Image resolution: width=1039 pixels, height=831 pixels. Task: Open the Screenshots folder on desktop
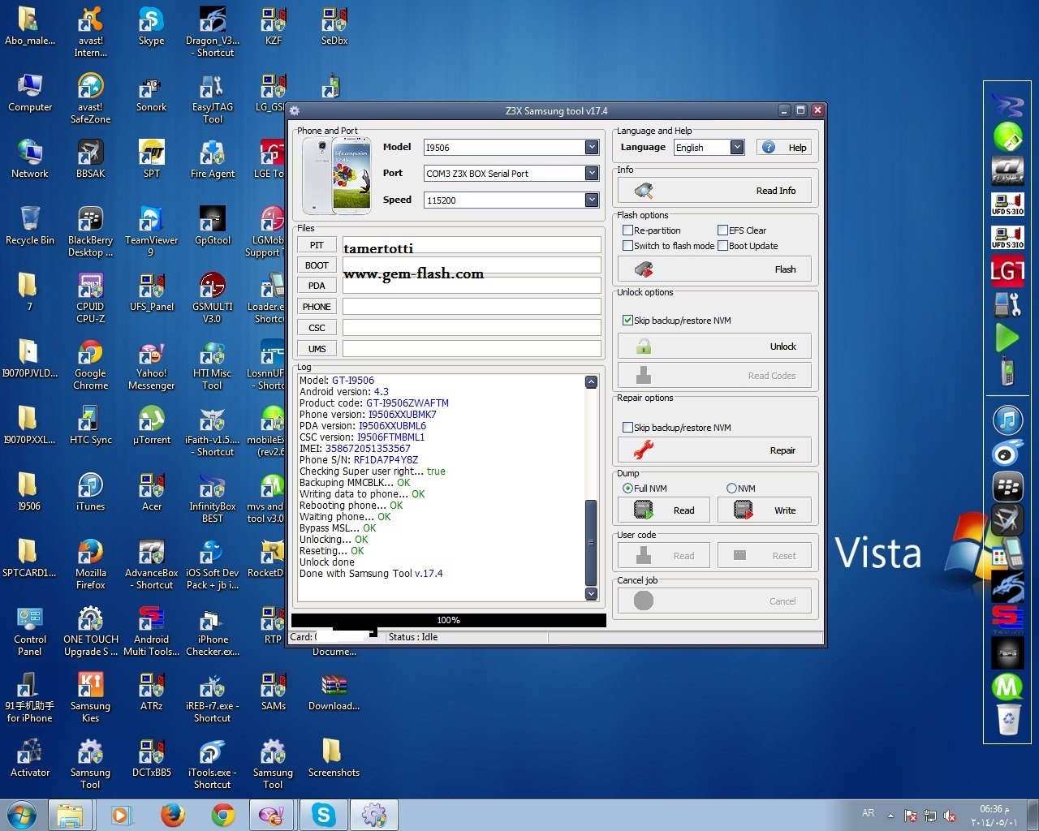coord(334,758)
